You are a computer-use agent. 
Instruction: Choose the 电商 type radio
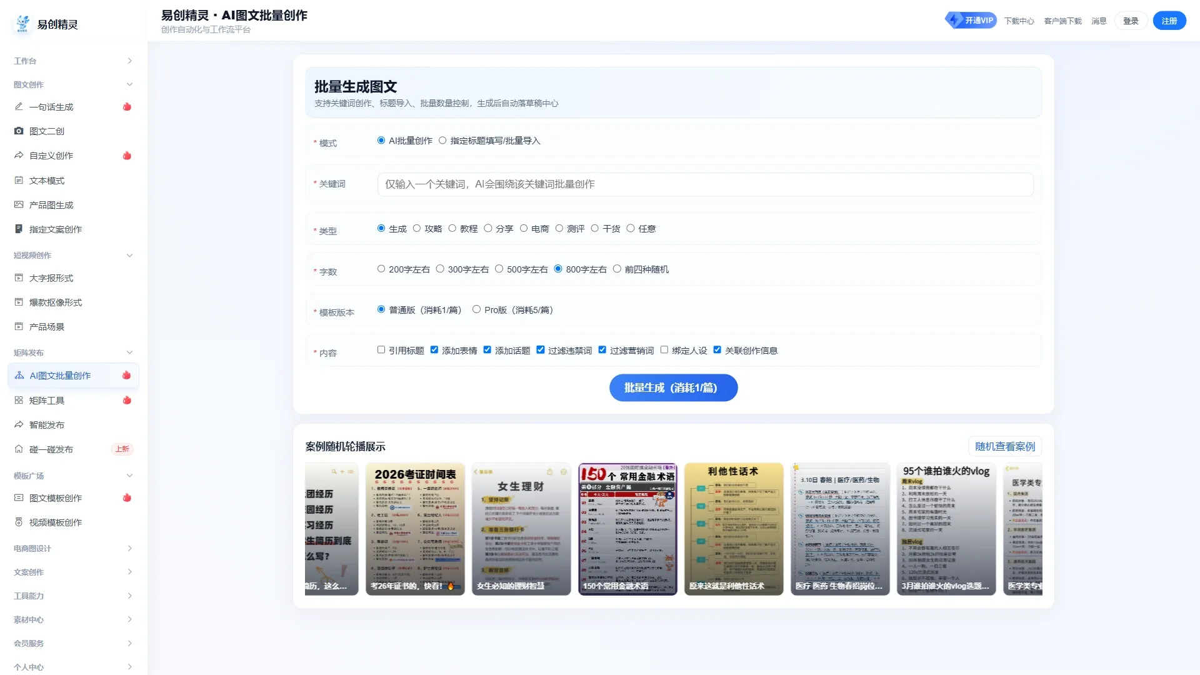pos(524,229)
